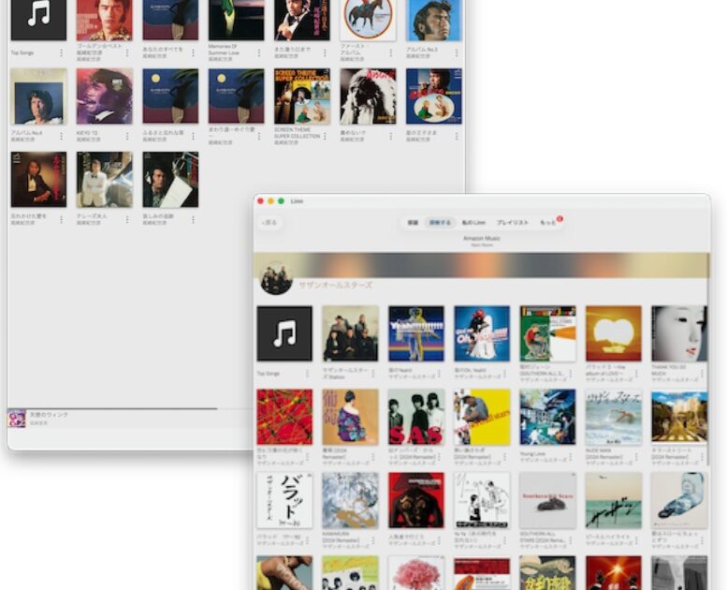
Task: Open three-dot menu for SCREEN THEME SUPER COLLECTION
Action: click(325, 136)
